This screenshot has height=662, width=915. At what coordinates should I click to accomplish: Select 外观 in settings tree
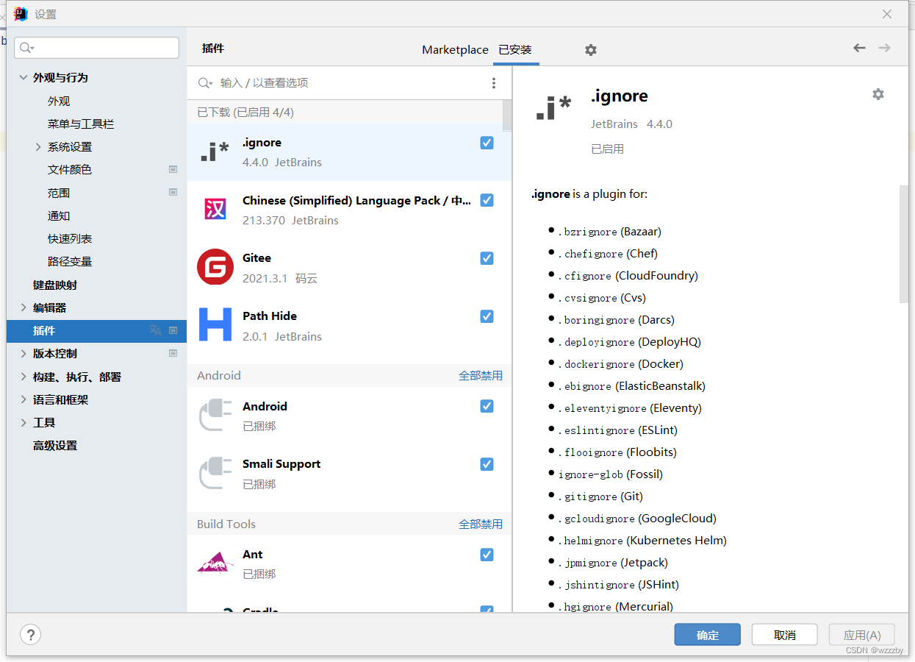coord(59,102)
